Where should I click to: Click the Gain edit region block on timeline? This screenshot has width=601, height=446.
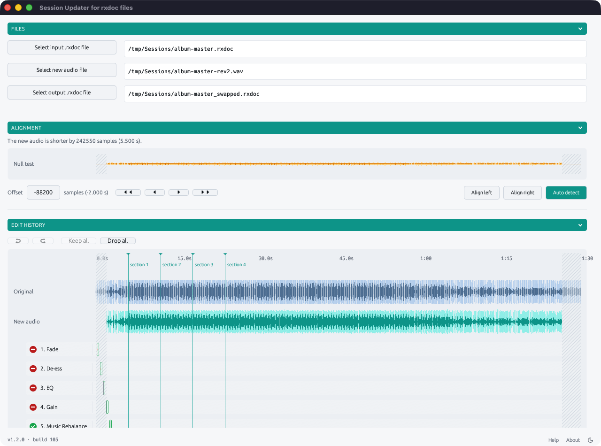click(107, 407)
